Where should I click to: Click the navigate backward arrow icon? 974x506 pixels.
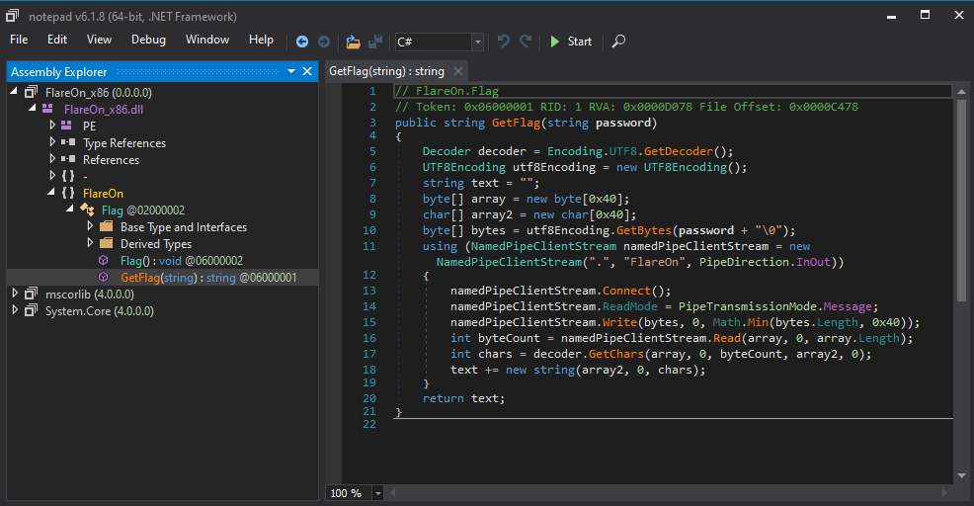click(302, 42)
